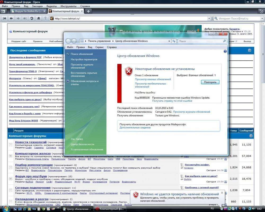Open the Opera home page icon
Screen dimensions: 265x212
click(38, 19)
